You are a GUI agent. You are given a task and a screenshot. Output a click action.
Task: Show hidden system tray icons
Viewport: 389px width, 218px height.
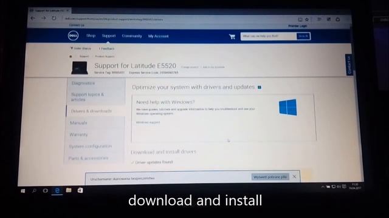323,187
